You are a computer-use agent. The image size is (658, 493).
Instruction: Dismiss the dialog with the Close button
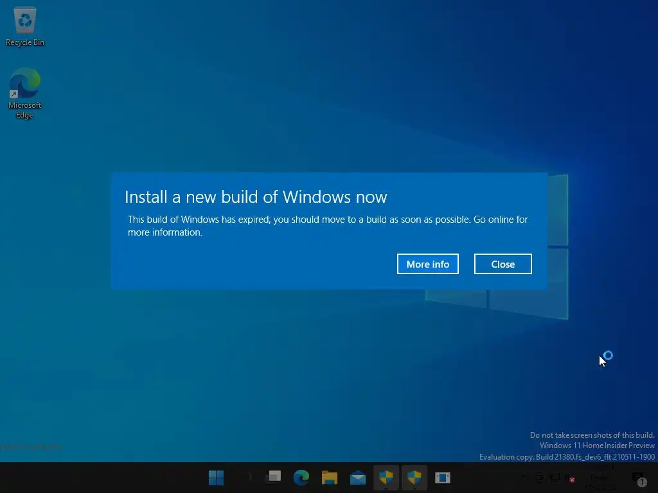tap(502, 264)
